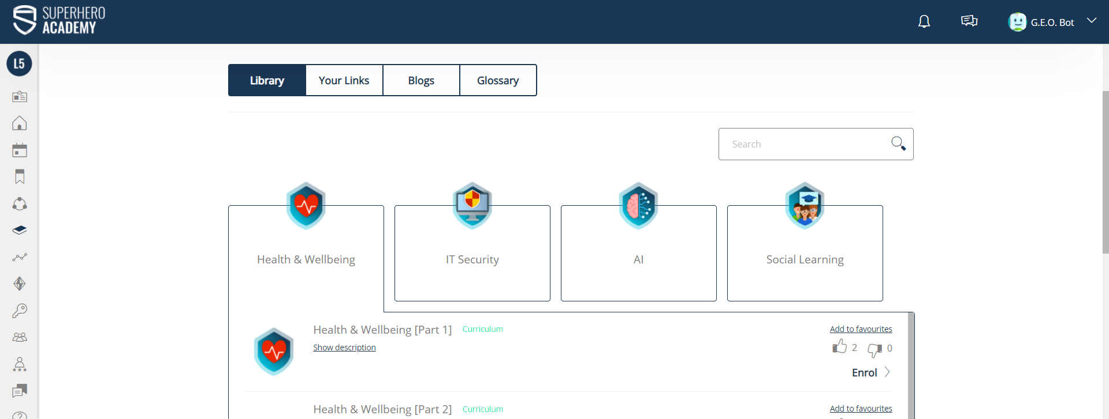Switch to the Glossary tab
1109x419 pixels.
(x=497, y=81)
